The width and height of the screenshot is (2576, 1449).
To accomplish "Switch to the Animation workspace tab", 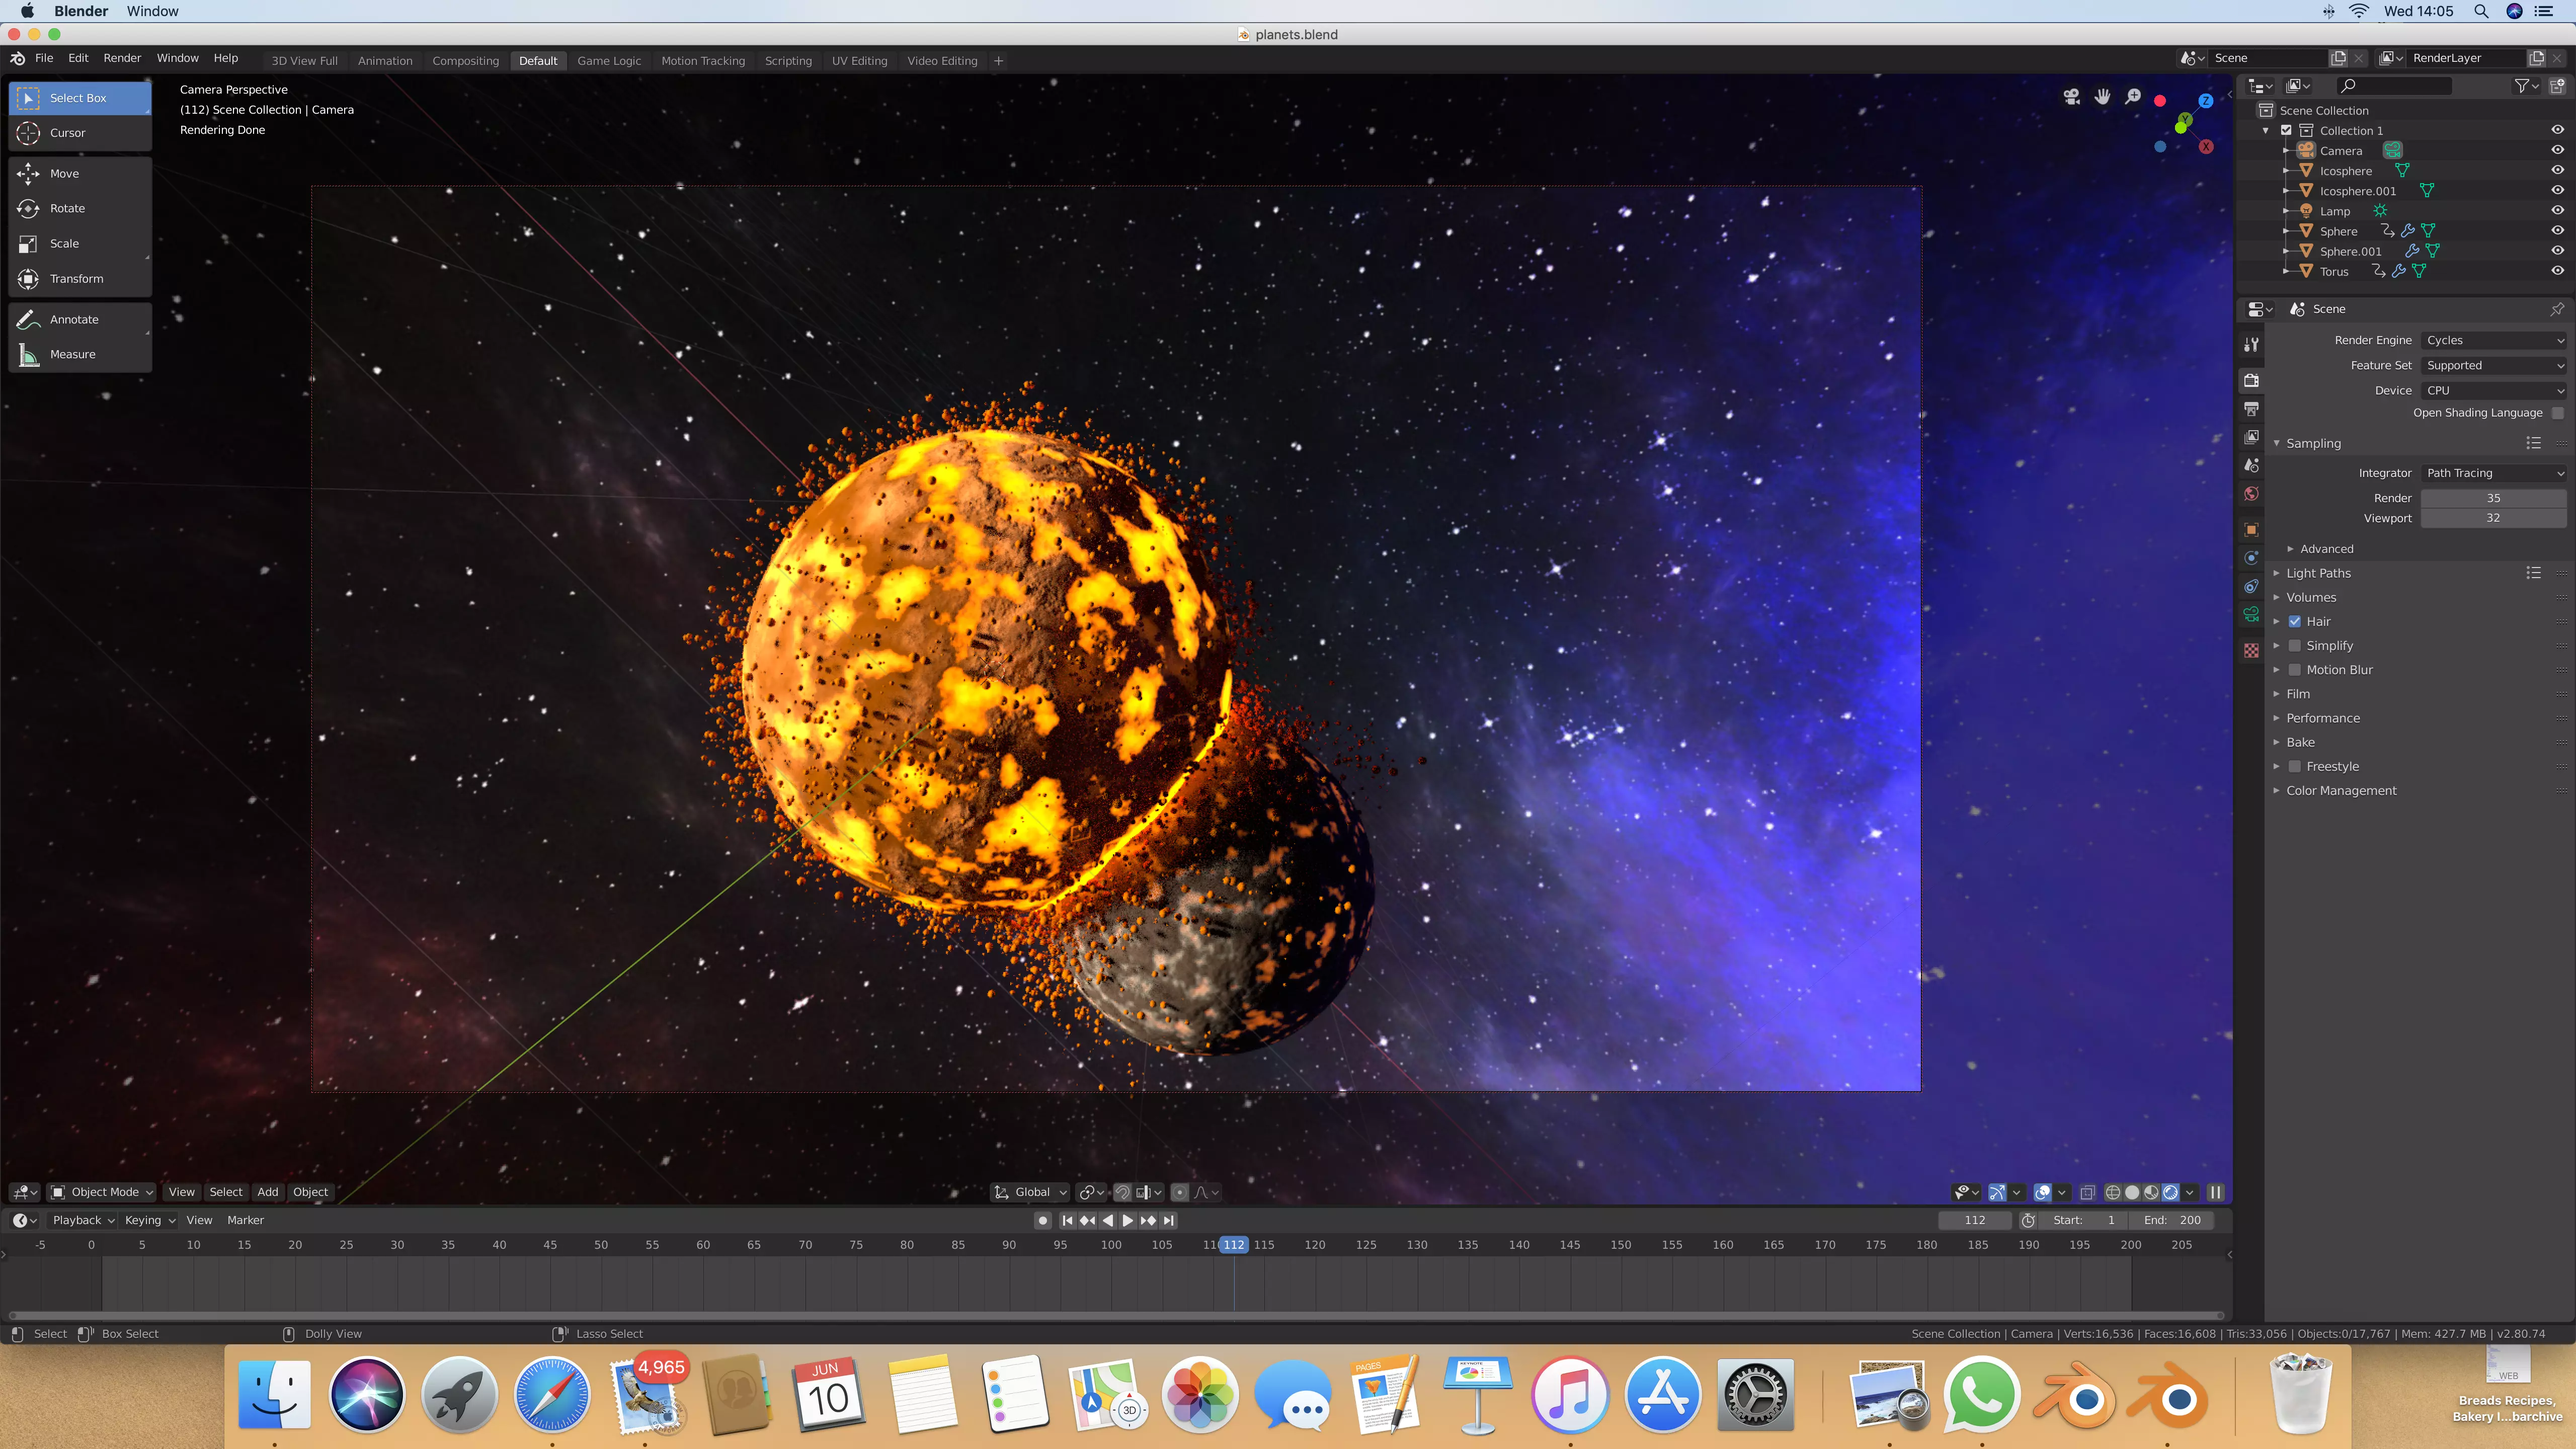I will pyautogui.click(x=385, y=61).
